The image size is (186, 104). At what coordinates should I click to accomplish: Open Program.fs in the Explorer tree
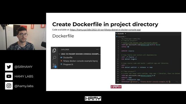[68, 64]
